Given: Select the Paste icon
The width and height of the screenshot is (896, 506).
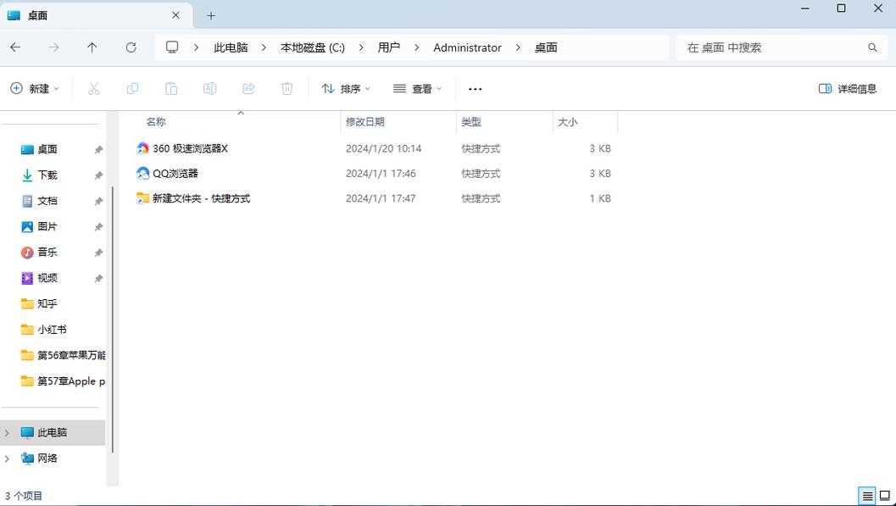Looking at the screenshot, I should 171,88.
